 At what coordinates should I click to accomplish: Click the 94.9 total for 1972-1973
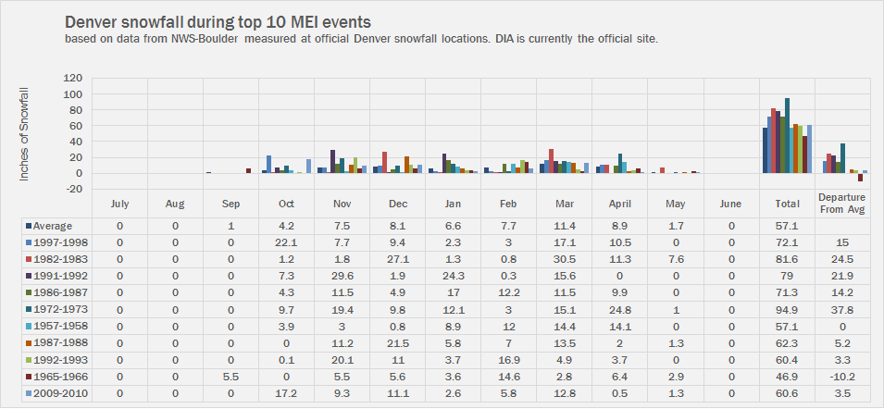[787, 309]
